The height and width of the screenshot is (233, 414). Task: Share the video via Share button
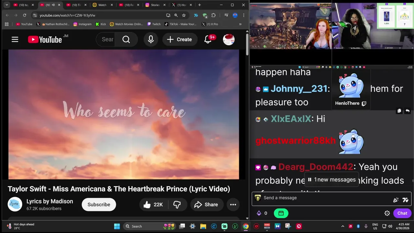206,205
